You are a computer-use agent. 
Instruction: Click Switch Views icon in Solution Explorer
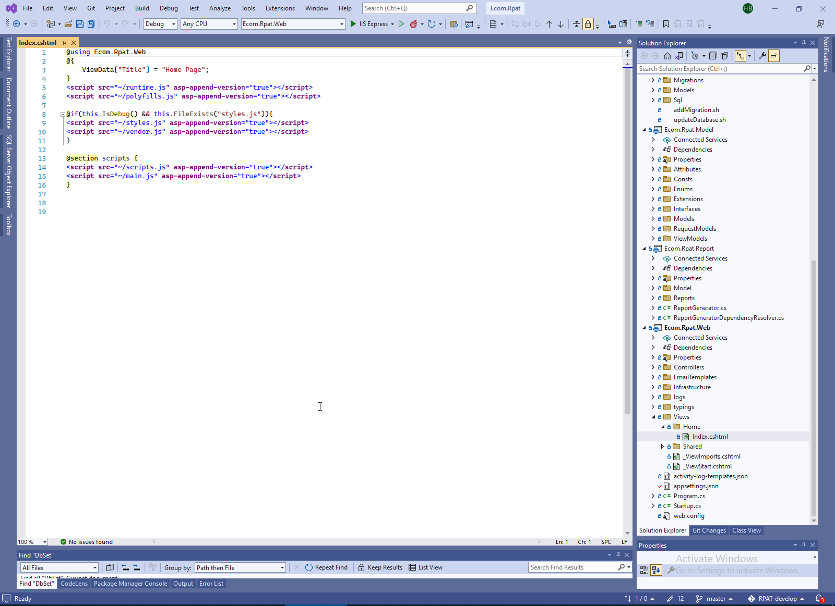coord(679,56)
